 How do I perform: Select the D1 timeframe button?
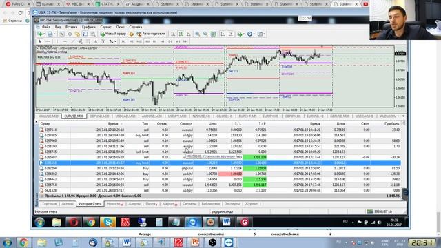pyautogui.click(x=170, y=41)
